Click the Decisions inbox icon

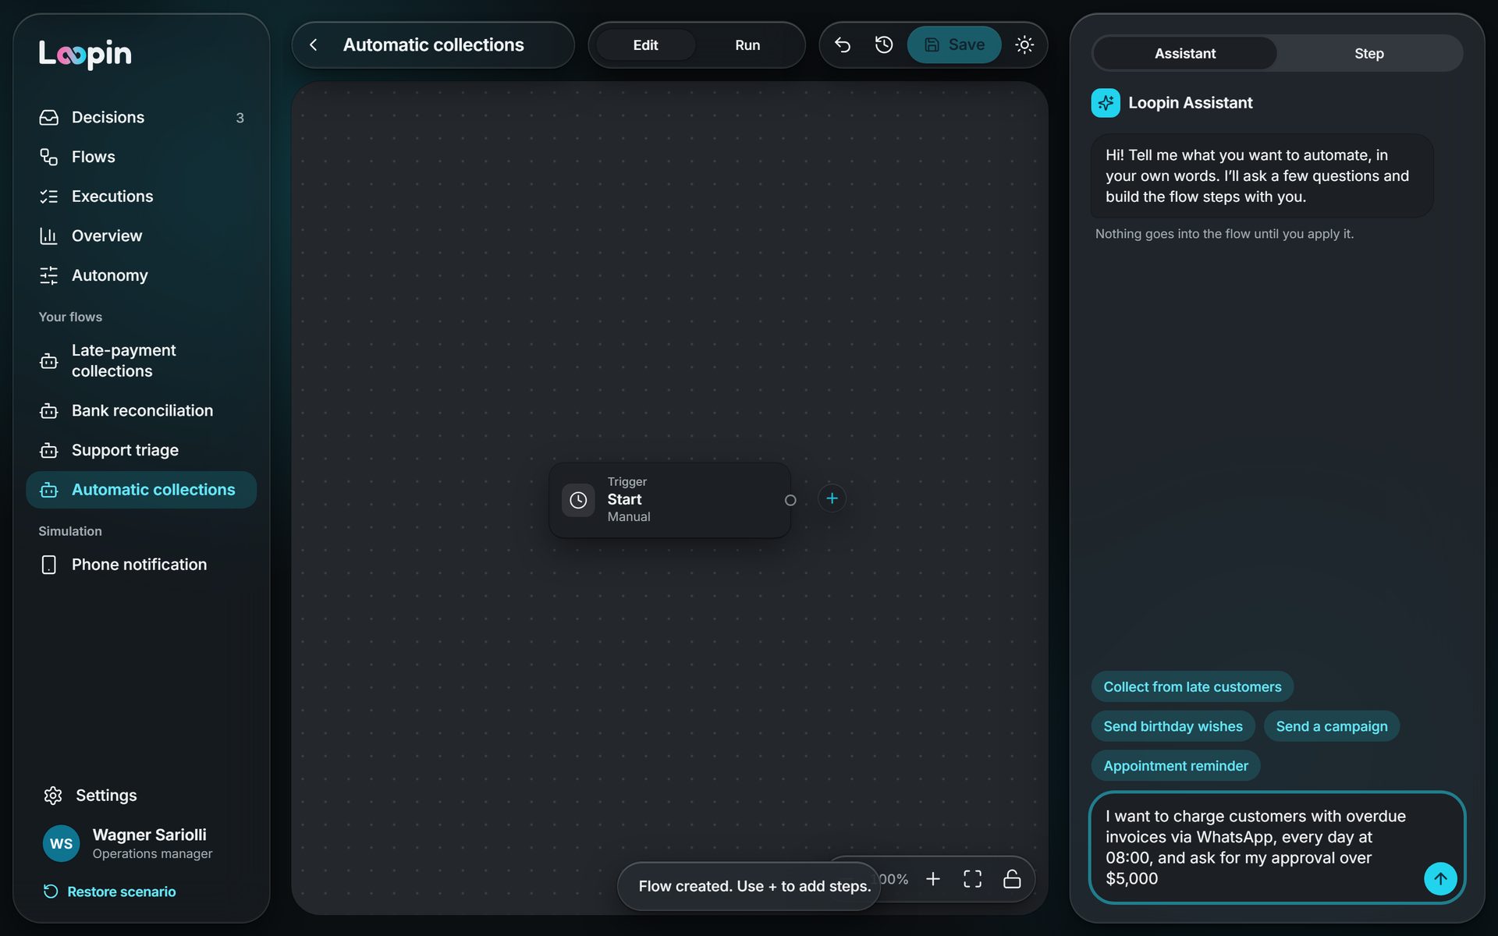click(x=48, y=118)
